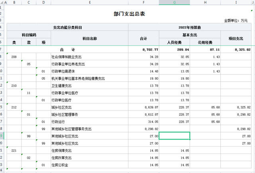Click column I header
The image size is (255, 173).
point(237,3)
